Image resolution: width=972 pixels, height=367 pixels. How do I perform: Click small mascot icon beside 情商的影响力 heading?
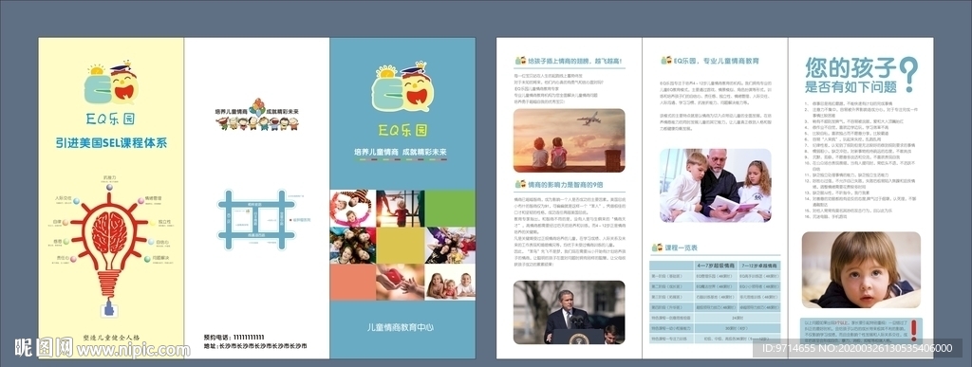pyautogui.click(x=520, y=184)
